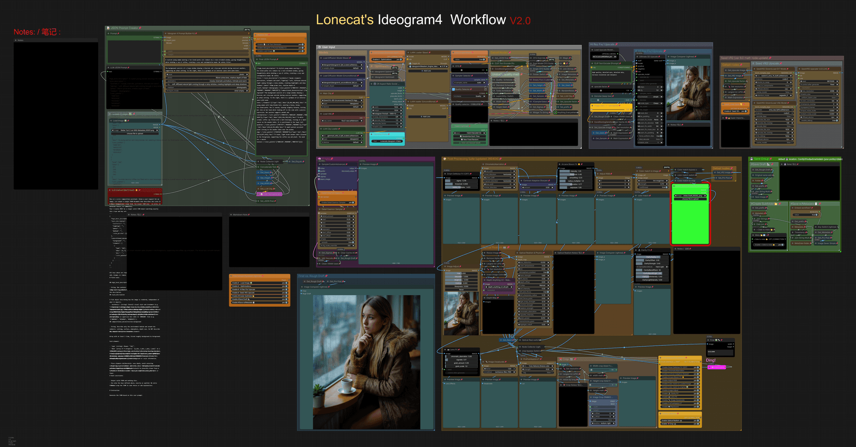Click Randomize Each Time seed button

pos(469,136)
